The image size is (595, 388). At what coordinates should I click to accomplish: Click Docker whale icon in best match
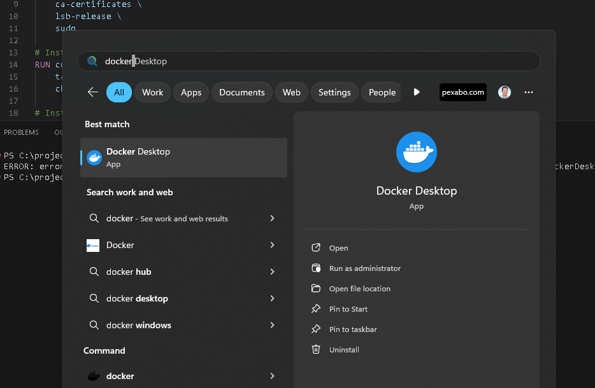pos(94,158)
